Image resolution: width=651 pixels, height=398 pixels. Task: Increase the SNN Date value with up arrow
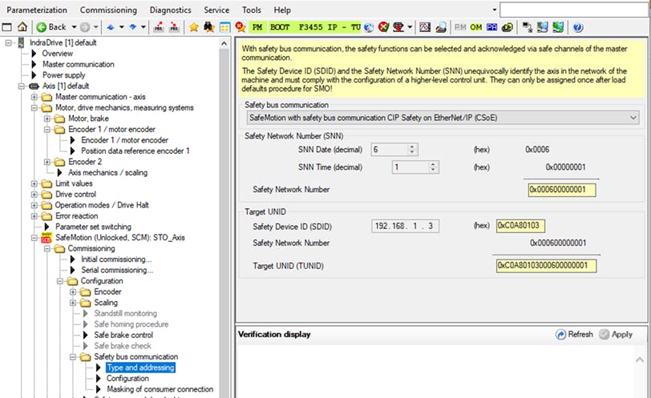pyautogui.click(x=412, y=147)
